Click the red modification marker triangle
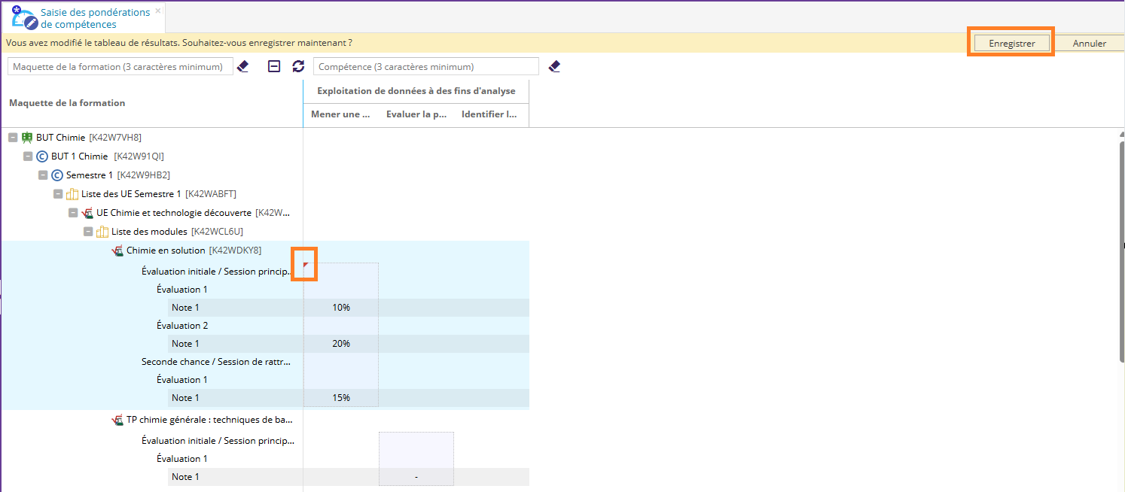 pyautogui.click(x=306, y=265)
